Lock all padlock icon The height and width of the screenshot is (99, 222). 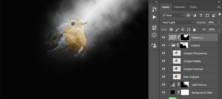pos(194,30)
